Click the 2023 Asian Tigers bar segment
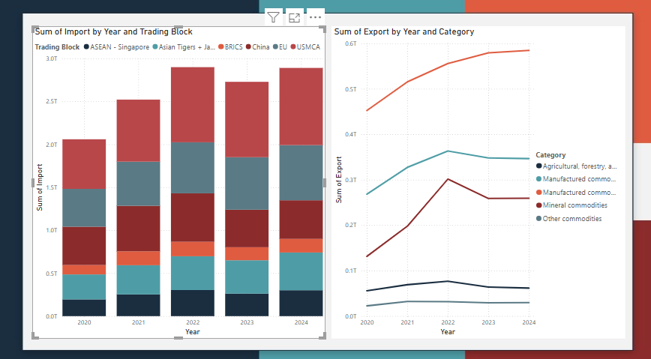 coord(247,277)
